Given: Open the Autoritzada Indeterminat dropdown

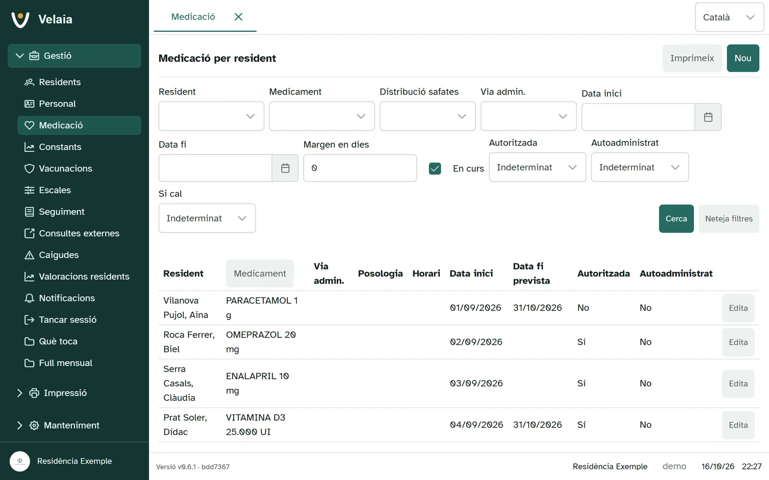Looking at the screenshot, I should click(537, 167).
